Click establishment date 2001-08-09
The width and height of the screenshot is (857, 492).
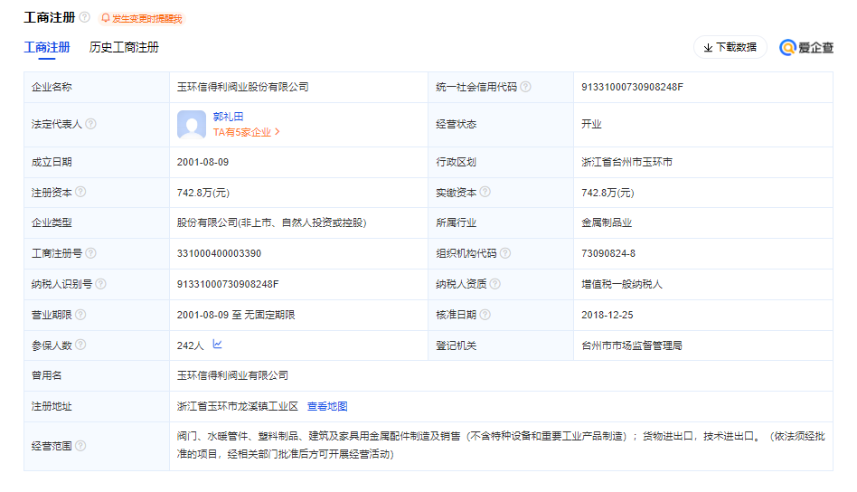202,163
